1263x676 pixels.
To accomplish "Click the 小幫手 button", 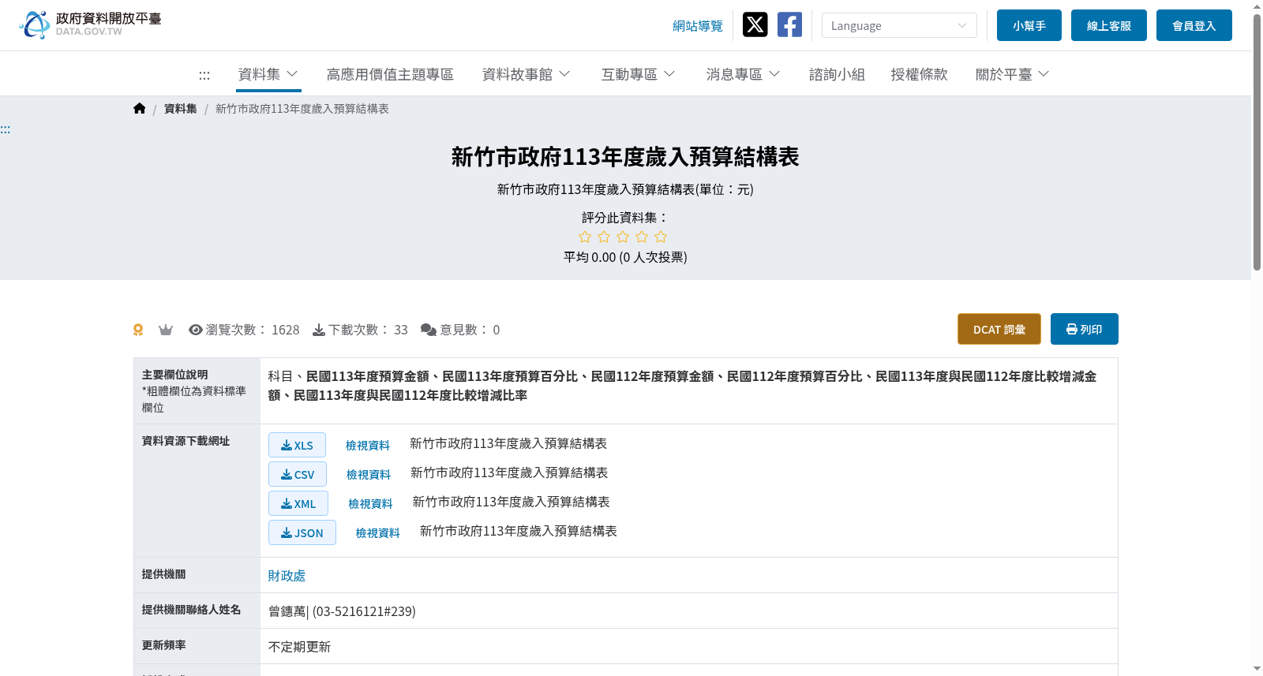I will 1029,25.
